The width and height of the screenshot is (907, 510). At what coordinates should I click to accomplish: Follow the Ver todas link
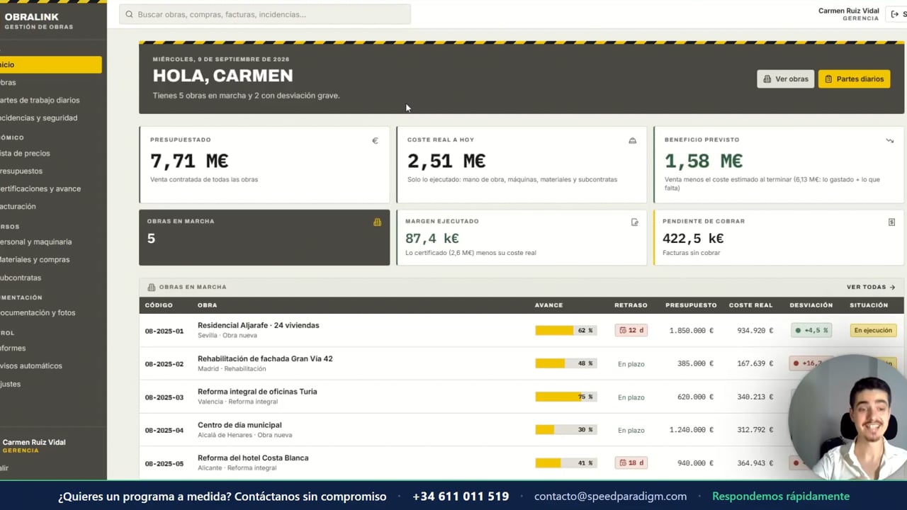coord(871,287)
